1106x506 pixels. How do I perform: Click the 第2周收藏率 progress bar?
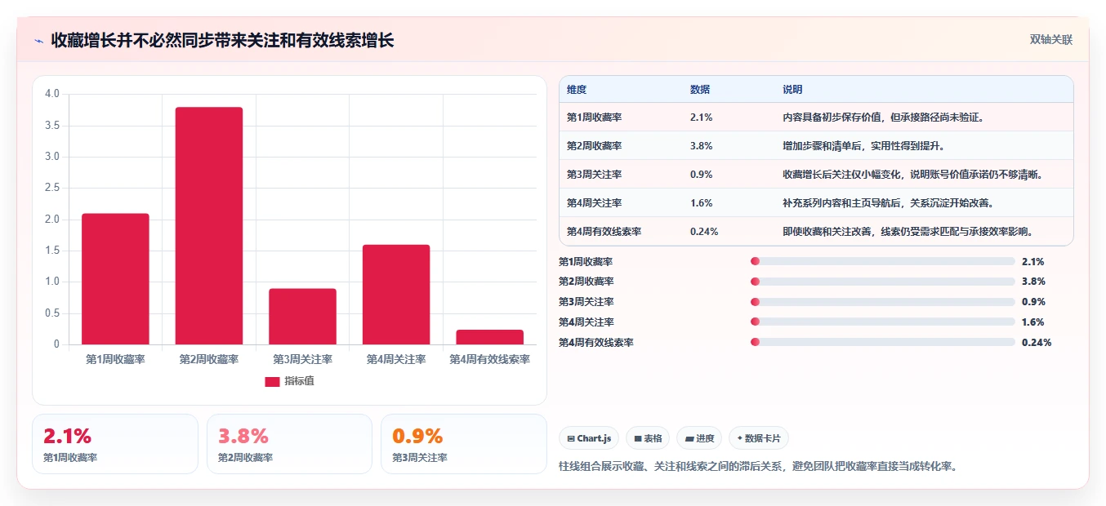[882, 282]
